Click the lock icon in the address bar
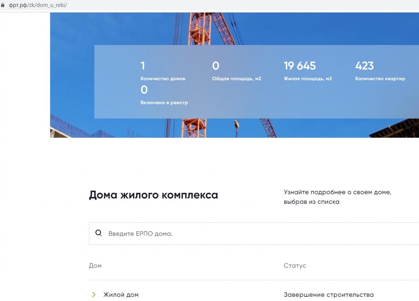The height and width of the screenshot is (301, 419). [x=3, y=6]
